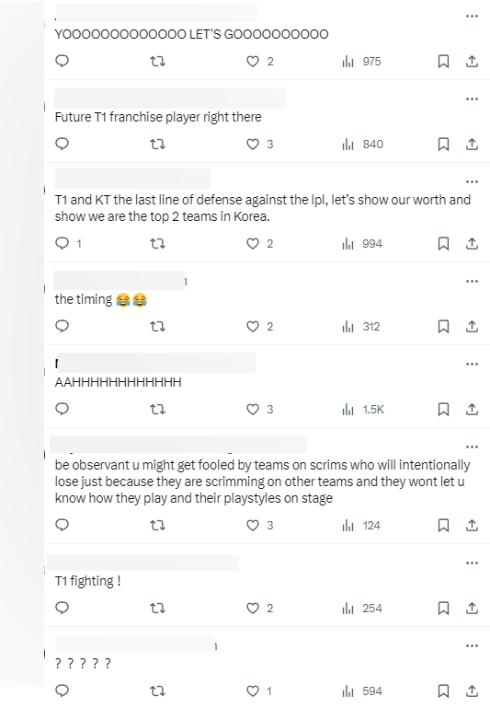Share the 'be observant' scrims reply

472,525
